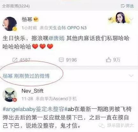Screen dimensions: 138x132
Task: Click the verified badge on Nev_Stift avatar
Action: click(15, 100)
